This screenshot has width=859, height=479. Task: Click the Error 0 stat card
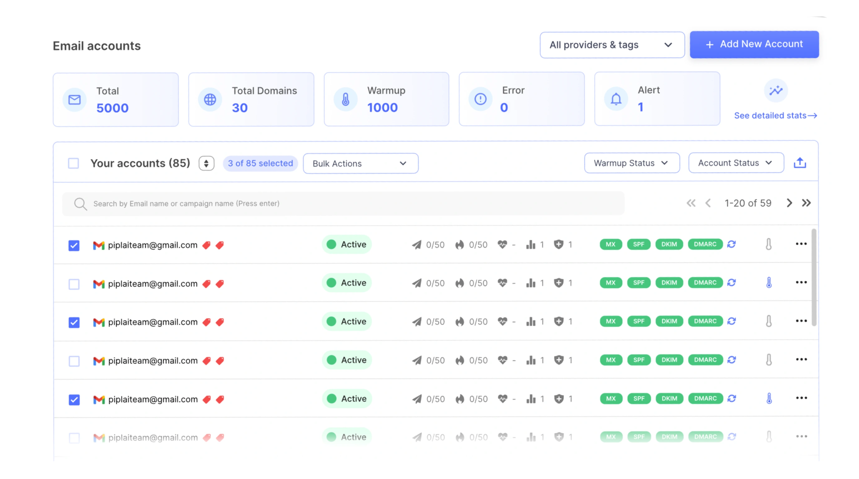pyautogui.click(x=522, y=99)
